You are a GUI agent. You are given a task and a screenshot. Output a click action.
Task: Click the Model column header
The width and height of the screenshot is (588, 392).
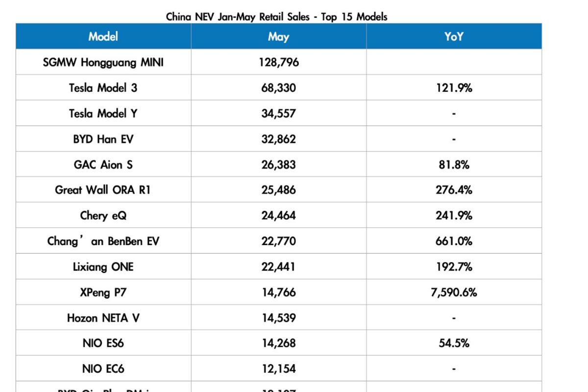pos(103,37)
